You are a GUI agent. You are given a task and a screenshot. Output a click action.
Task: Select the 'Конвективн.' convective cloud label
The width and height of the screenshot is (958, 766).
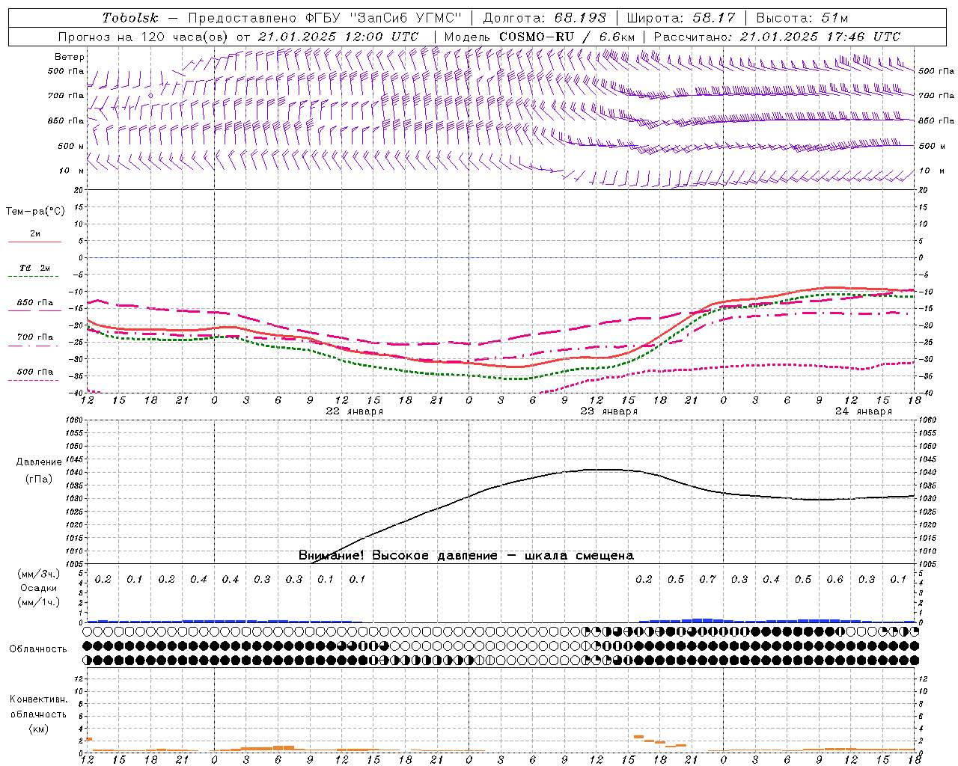coord(38,699)
